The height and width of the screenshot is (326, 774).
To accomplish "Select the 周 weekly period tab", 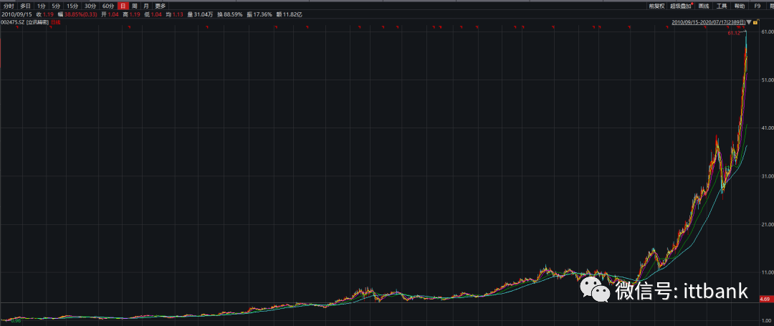I will [x=134, y=6].
